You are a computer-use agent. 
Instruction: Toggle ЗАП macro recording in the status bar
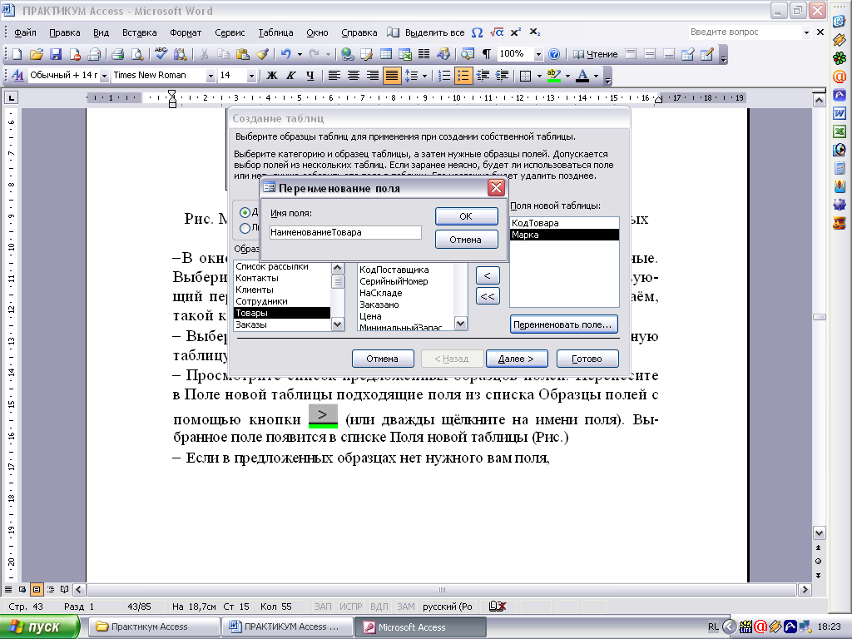pyautogui.click(x=323, y=607)
